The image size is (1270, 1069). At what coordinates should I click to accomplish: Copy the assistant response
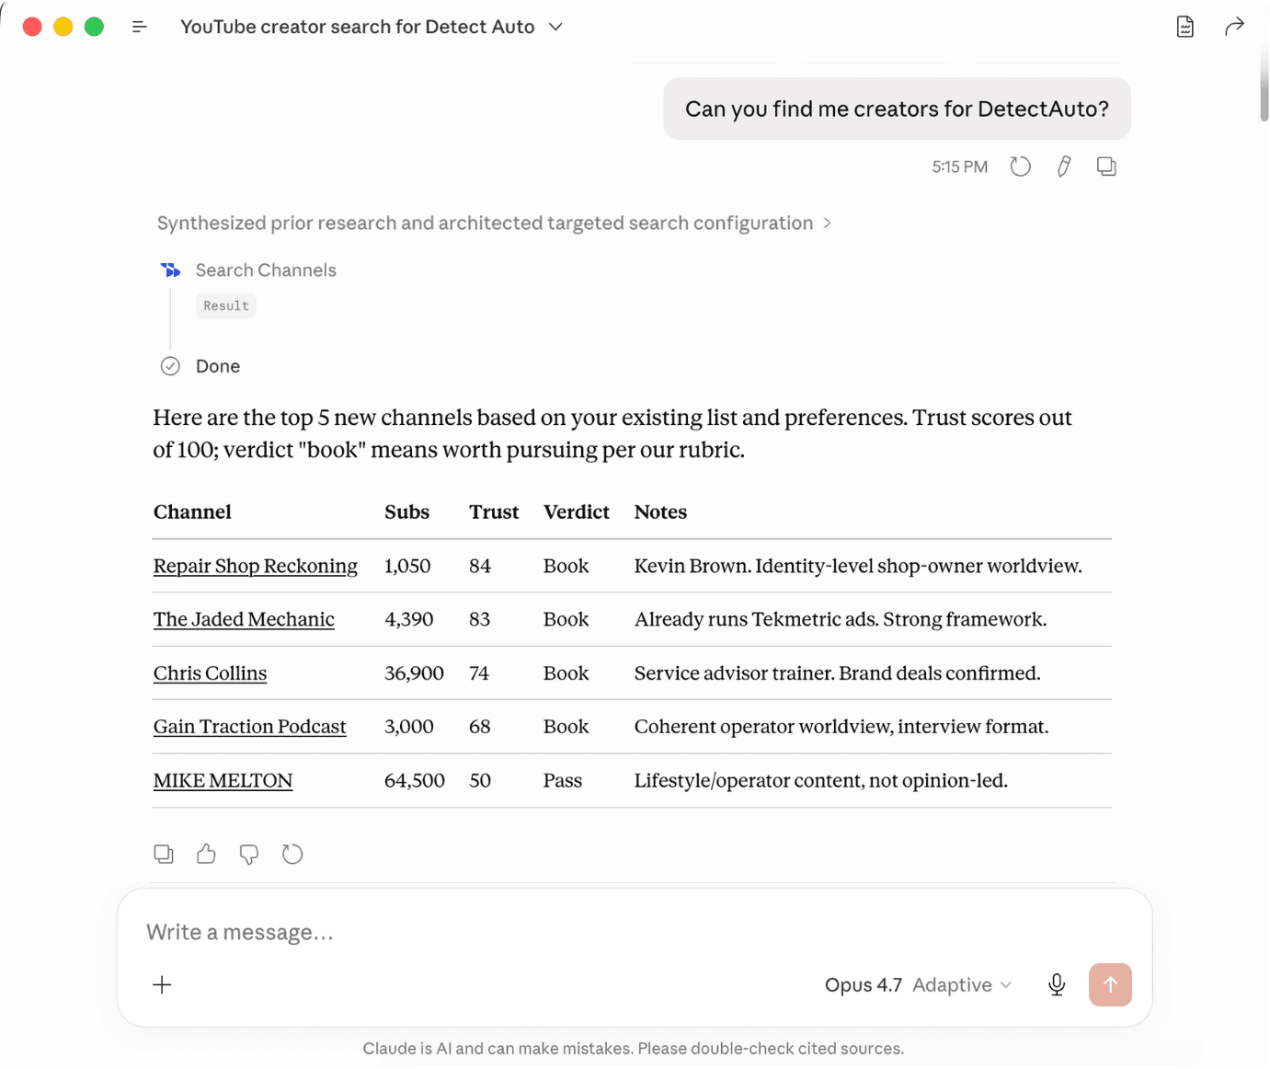click(164, 855)
